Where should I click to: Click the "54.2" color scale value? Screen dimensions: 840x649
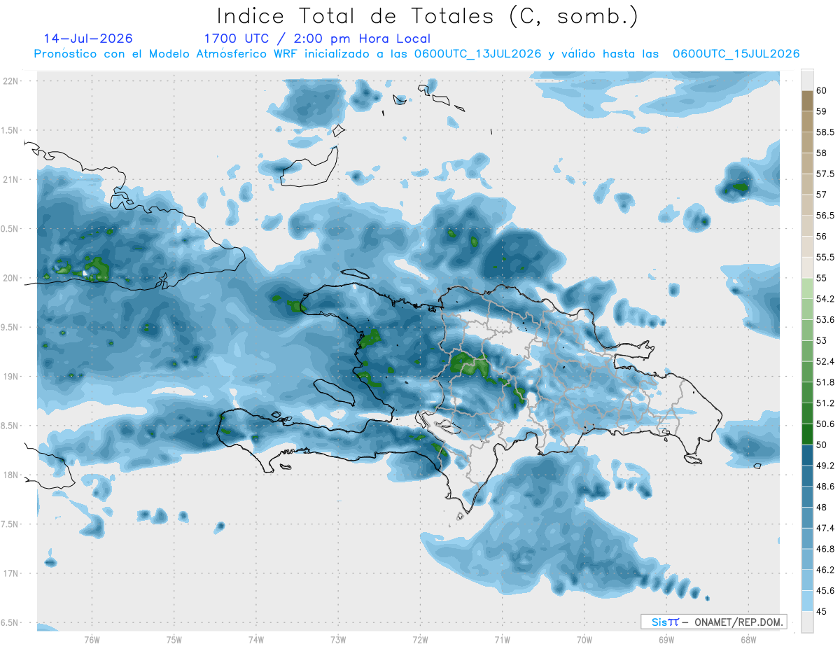(x=825, y=299)
